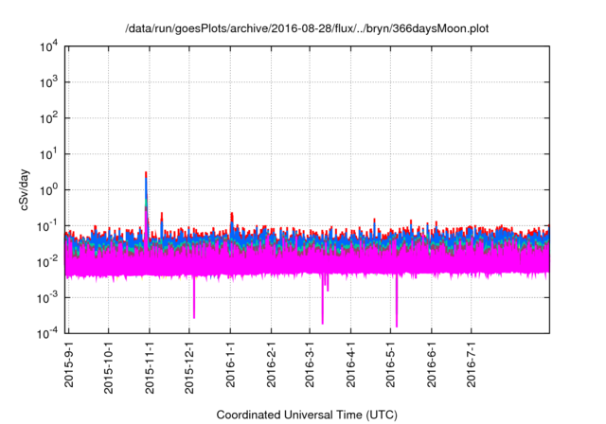Select the 2016-4-1 date tick label
606x424 pixels.
pyautogui.click(x=350, y=365)
